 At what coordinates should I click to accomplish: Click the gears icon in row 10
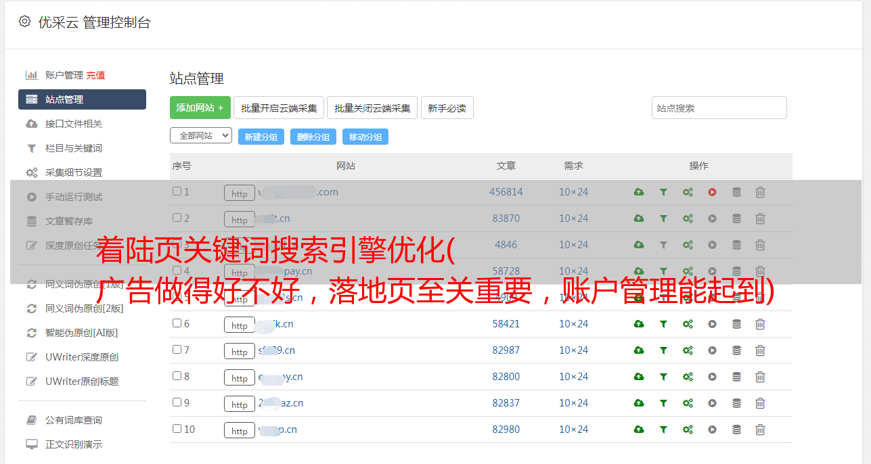(688, 430)
